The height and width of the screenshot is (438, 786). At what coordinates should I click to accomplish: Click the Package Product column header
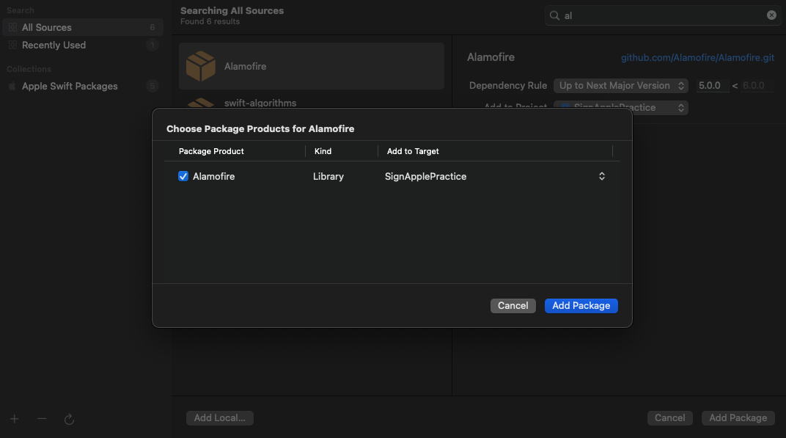coord(211,151)
